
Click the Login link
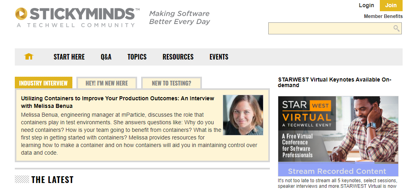click(x=366, y=5)
